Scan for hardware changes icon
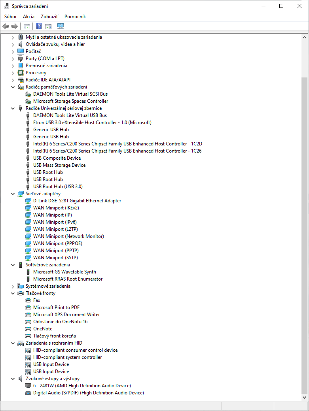The image size is (309, 411). pos(61,26)
